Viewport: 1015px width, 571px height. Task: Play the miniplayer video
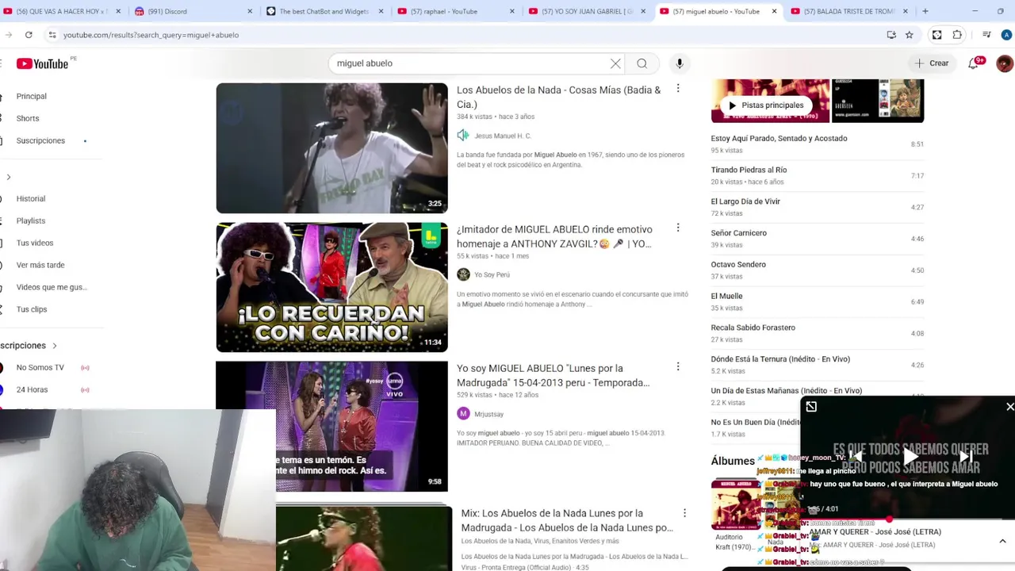pos(910,457)
